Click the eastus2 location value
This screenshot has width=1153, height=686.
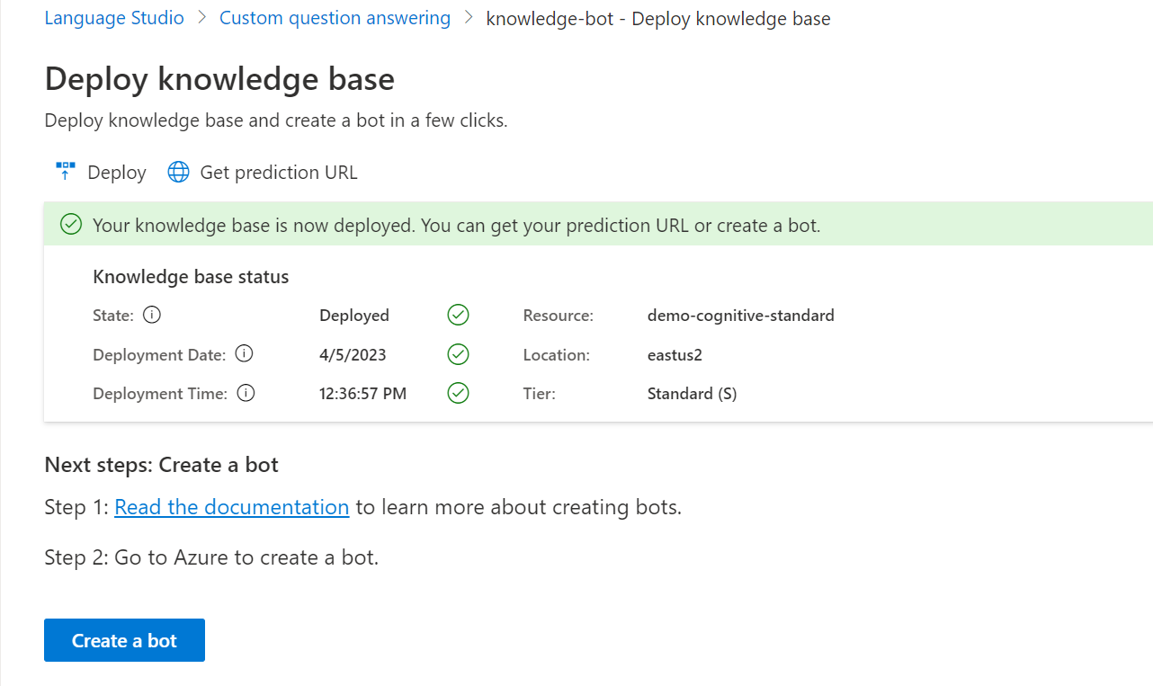click(675, 355)
